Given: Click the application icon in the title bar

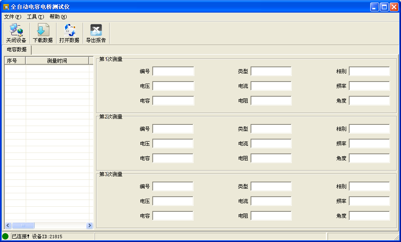Looking at the screenshot, I should pyautogui.click(x=6, y=7).
